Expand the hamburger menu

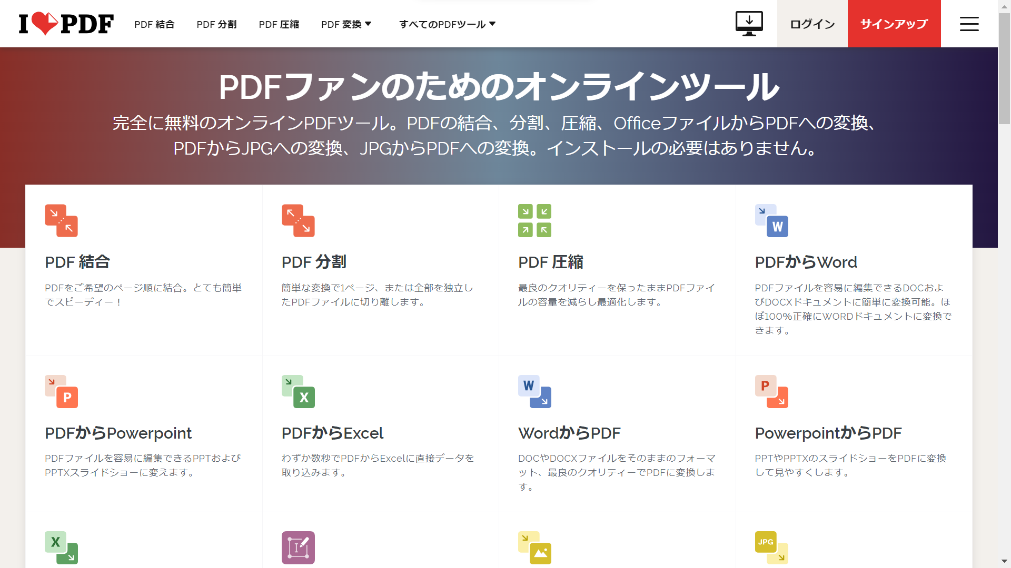(969, 23)
